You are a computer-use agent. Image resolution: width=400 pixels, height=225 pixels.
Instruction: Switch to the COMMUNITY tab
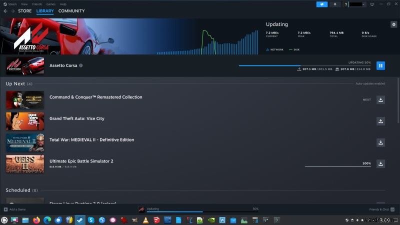pos(71,11)
